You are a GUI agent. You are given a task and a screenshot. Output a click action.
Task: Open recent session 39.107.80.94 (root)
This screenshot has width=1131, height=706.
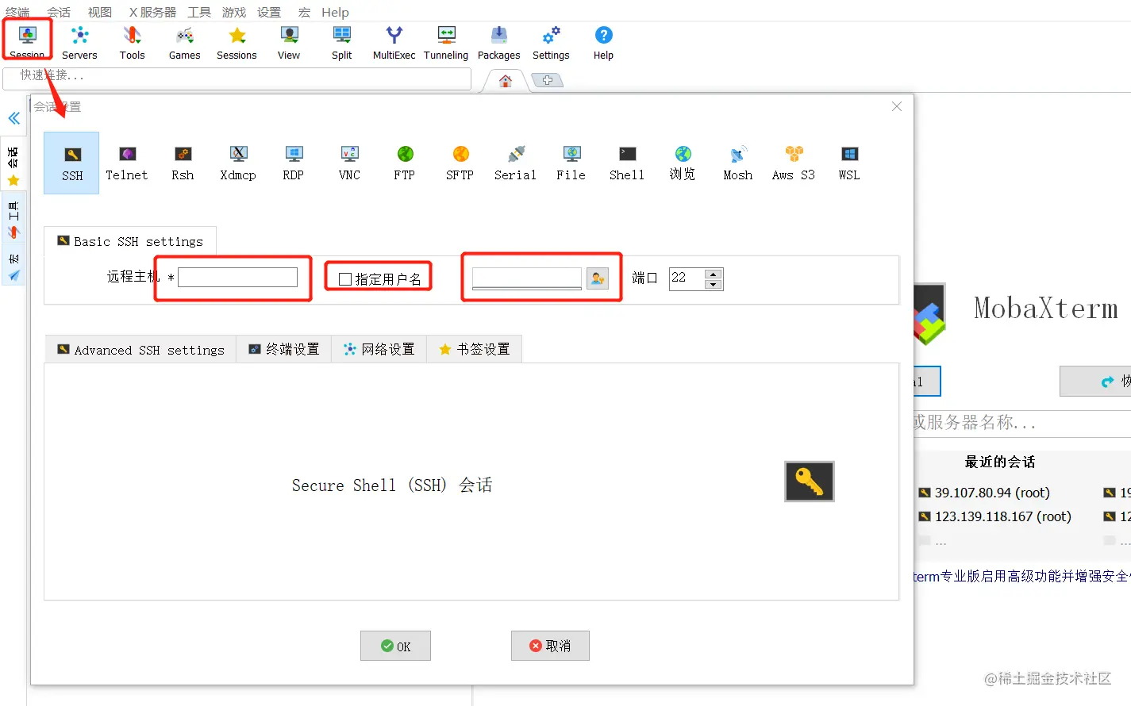point(983,493)
